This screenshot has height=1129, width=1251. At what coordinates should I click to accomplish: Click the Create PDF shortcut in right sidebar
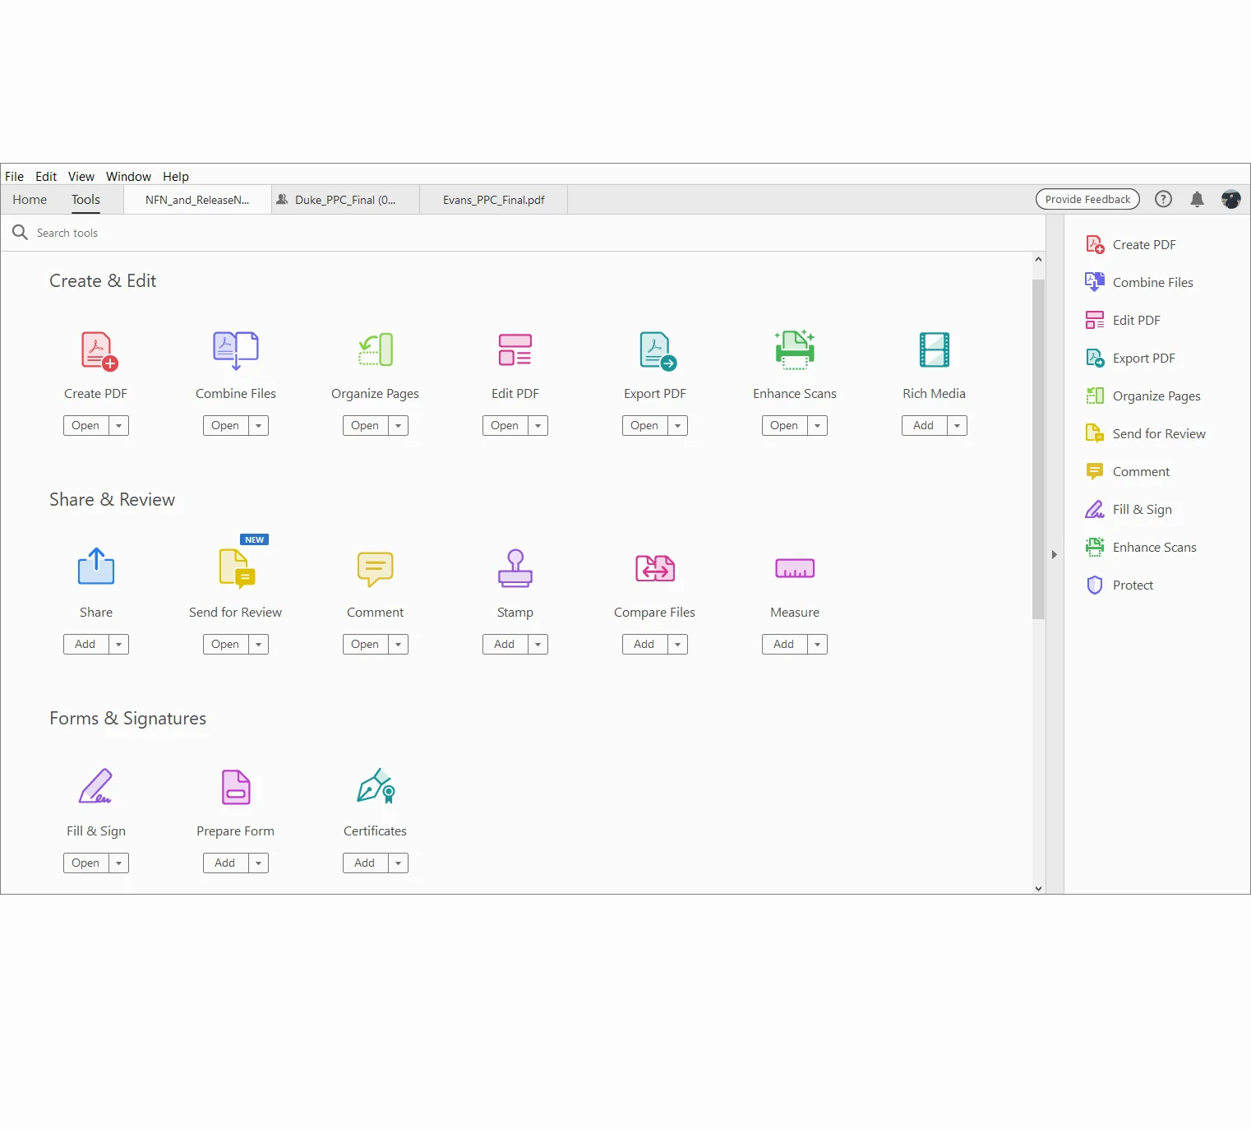point(1131,245)
